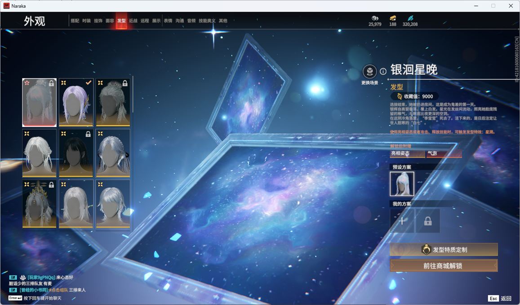This screenshot has width=520, height=305.
Task: Click the hairstyle list scrollbar
Action: point(133,95)
